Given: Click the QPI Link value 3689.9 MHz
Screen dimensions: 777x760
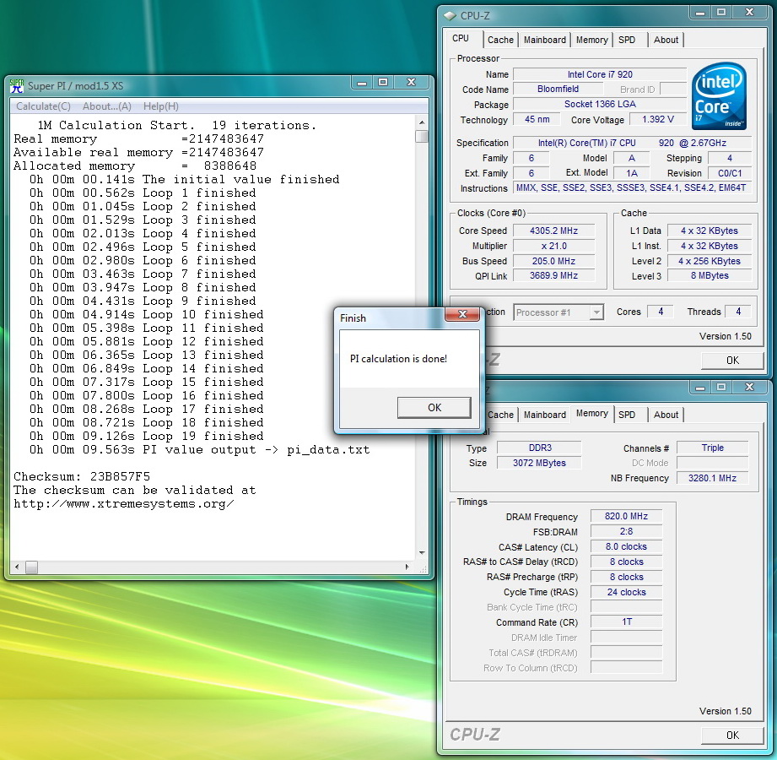Looking at the screenshot, I should pyautogui.click(x=553, y=276).
